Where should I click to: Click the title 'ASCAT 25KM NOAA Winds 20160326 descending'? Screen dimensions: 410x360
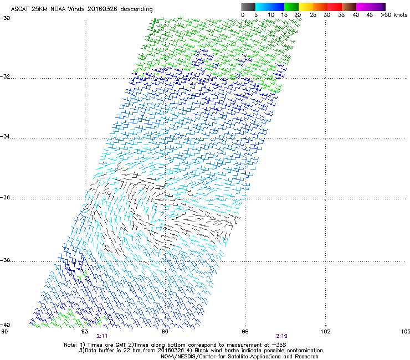coord(81,9)
